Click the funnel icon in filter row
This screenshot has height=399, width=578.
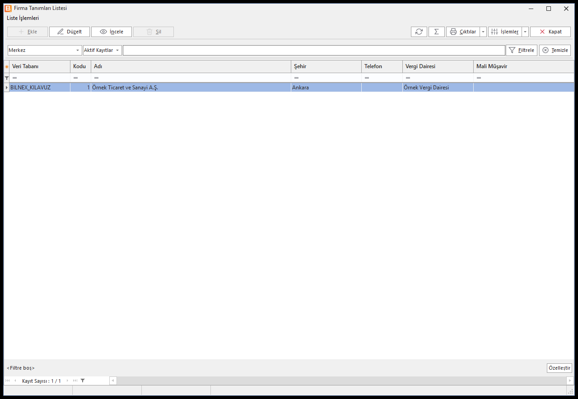[6, 78]
